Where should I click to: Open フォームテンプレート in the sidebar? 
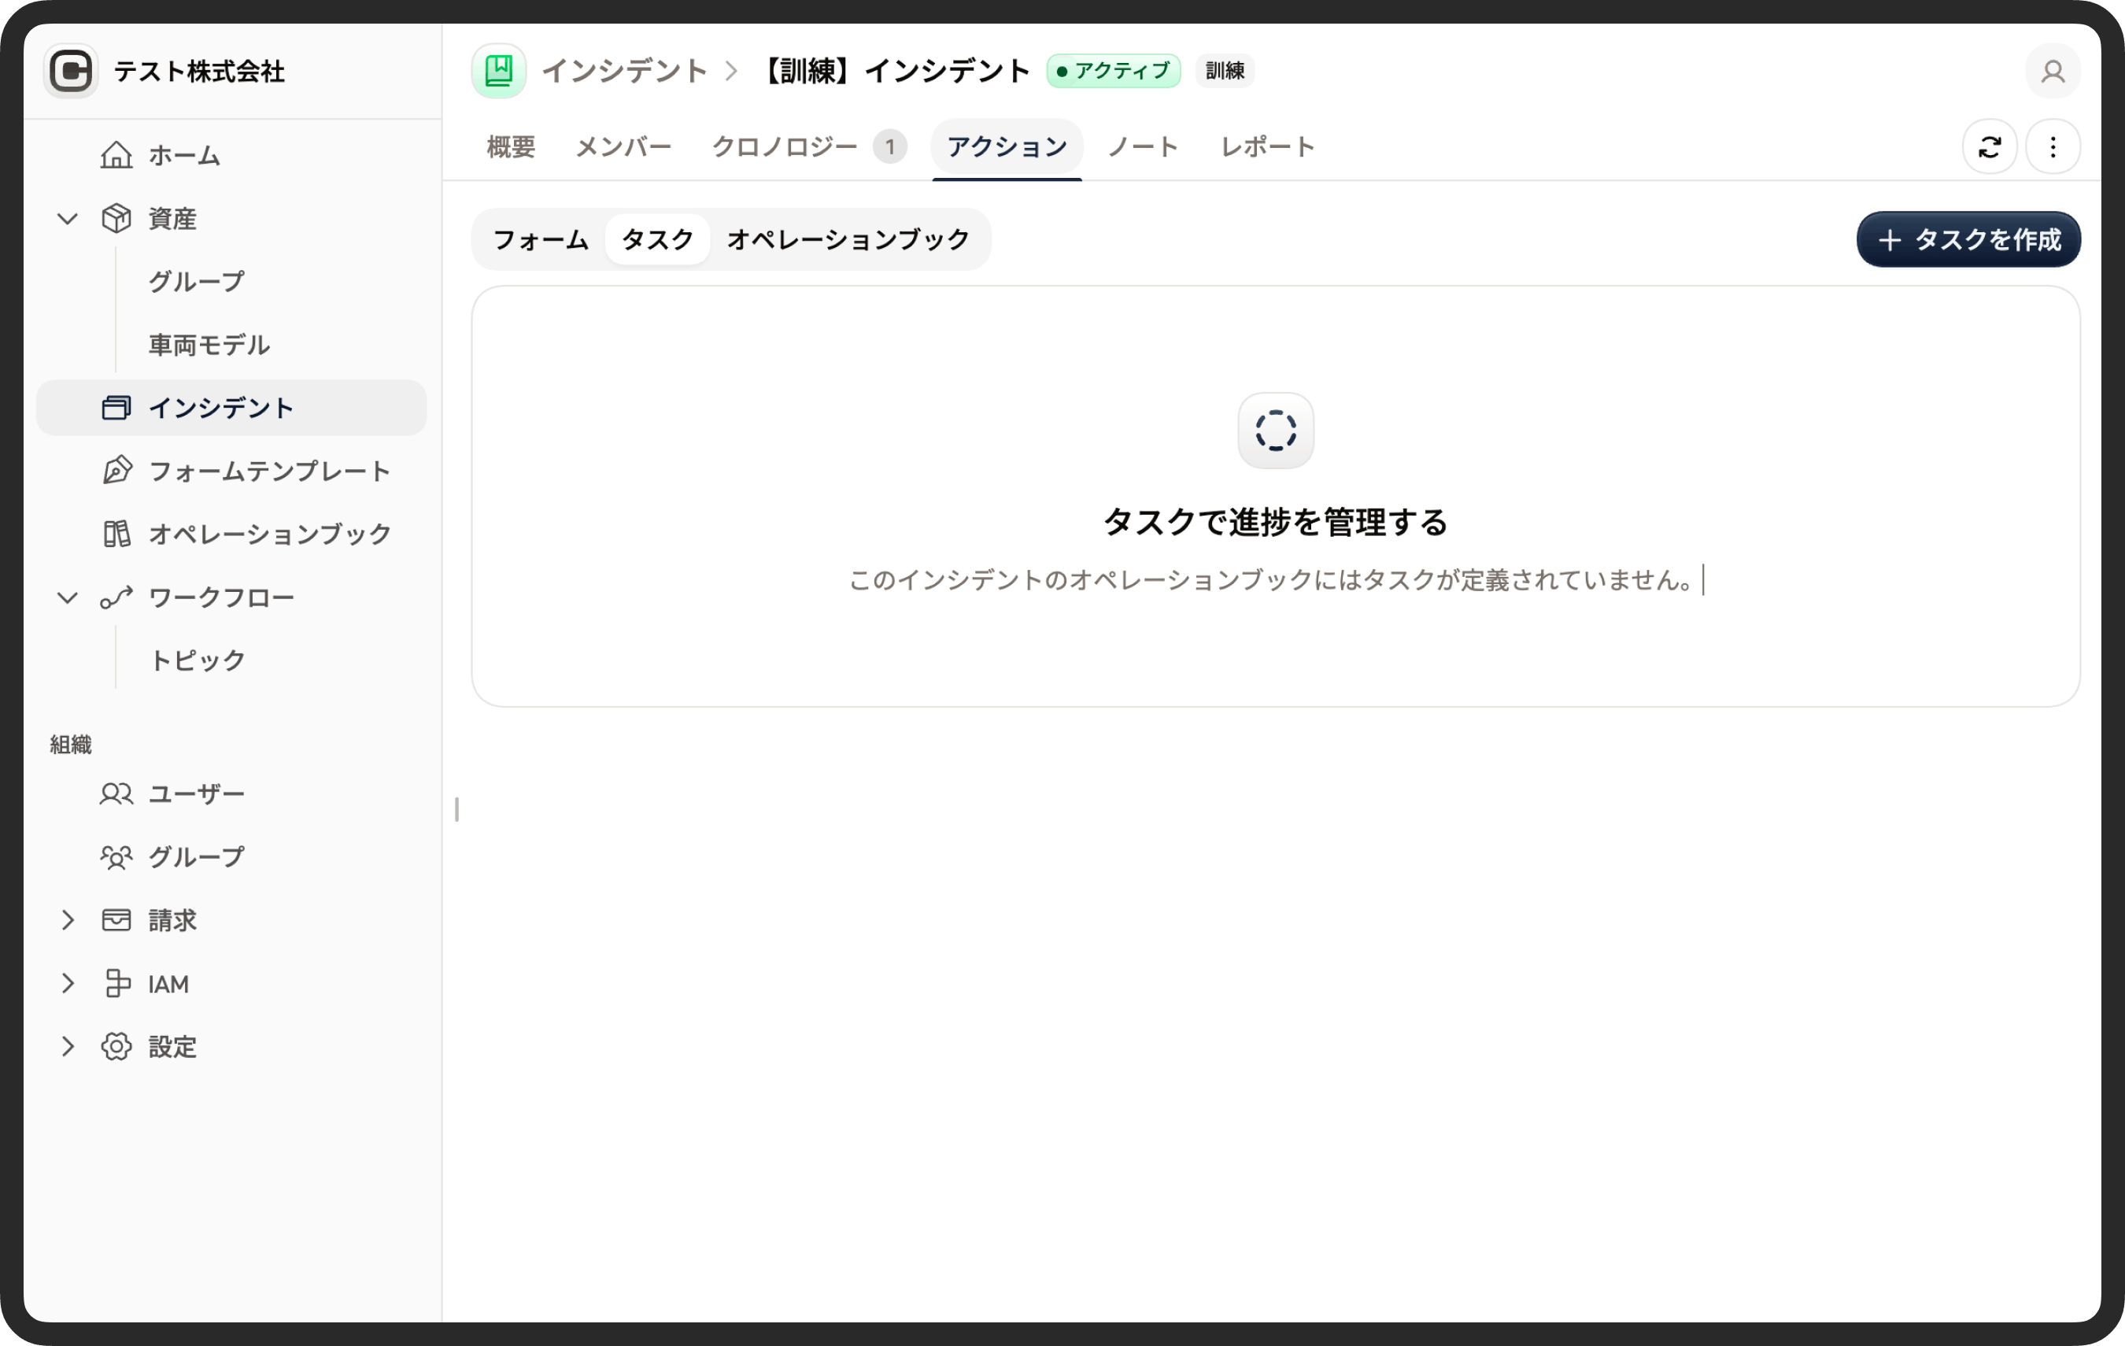(x=268, y=471)
